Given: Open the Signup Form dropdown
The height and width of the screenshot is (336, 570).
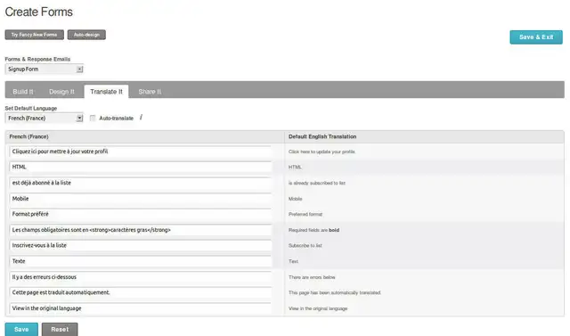Looking at the screenshot, I should [x=44, y=70].
